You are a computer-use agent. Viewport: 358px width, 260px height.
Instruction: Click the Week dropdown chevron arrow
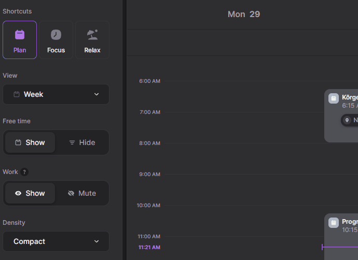tap(97, 94)
